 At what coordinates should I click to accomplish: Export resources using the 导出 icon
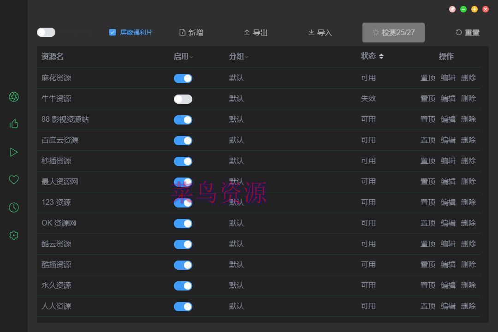(255, 32)
